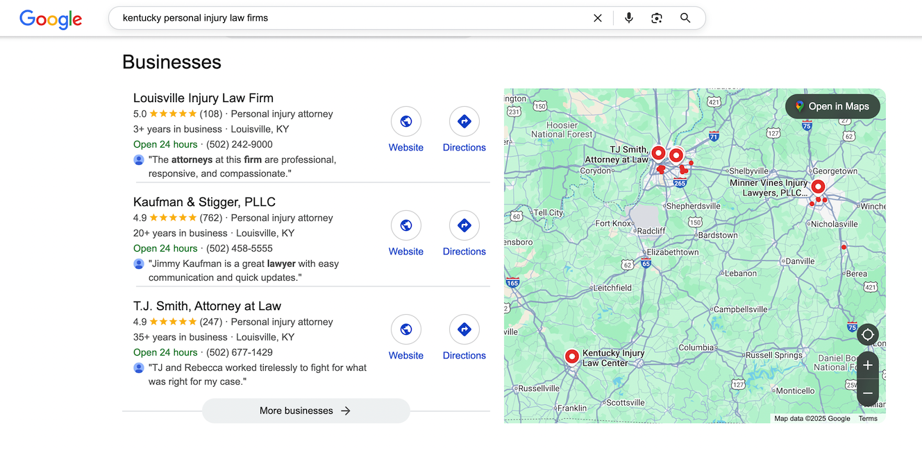Get directions icon for T.J. Smith
922x450 pixels.
pos(464,329)
